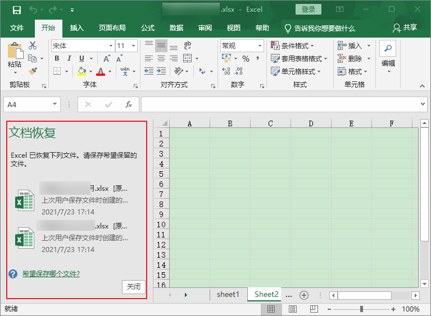The width and height of the screenshot is (431, 316).
Task: Open Insert cells (插入) dropdown arrow
Action: [x=369, y=45]
